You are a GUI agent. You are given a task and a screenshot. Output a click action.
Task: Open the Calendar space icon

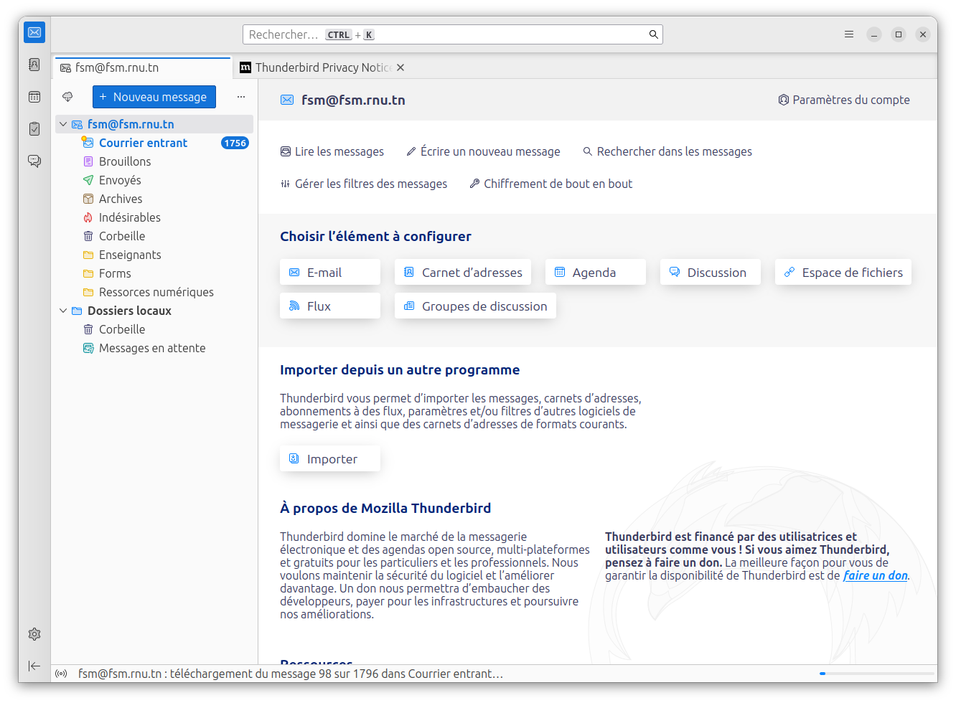point(34,97)
